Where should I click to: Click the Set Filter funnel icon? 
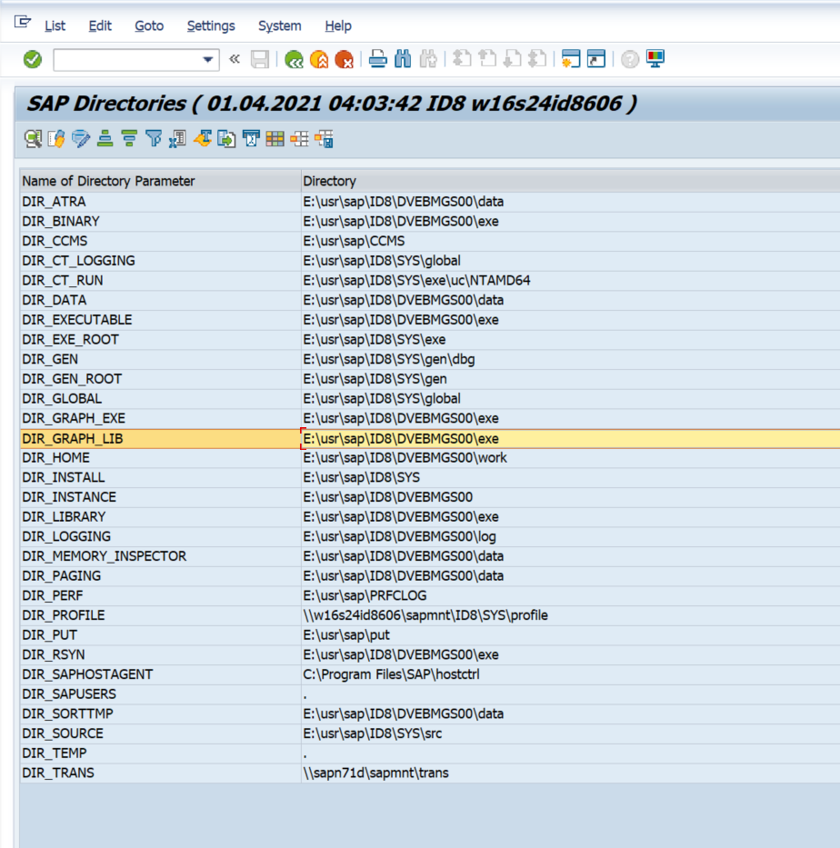pyautogui.click(x=154, y=139)
